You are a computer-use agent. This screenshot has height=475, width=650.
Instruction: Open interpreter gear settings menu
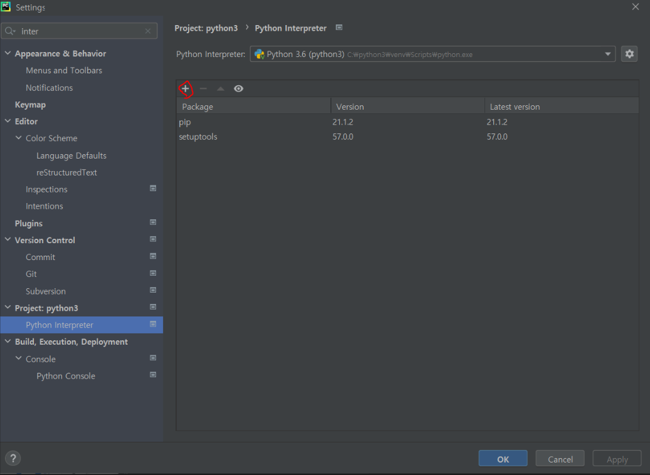click(629, 54)
